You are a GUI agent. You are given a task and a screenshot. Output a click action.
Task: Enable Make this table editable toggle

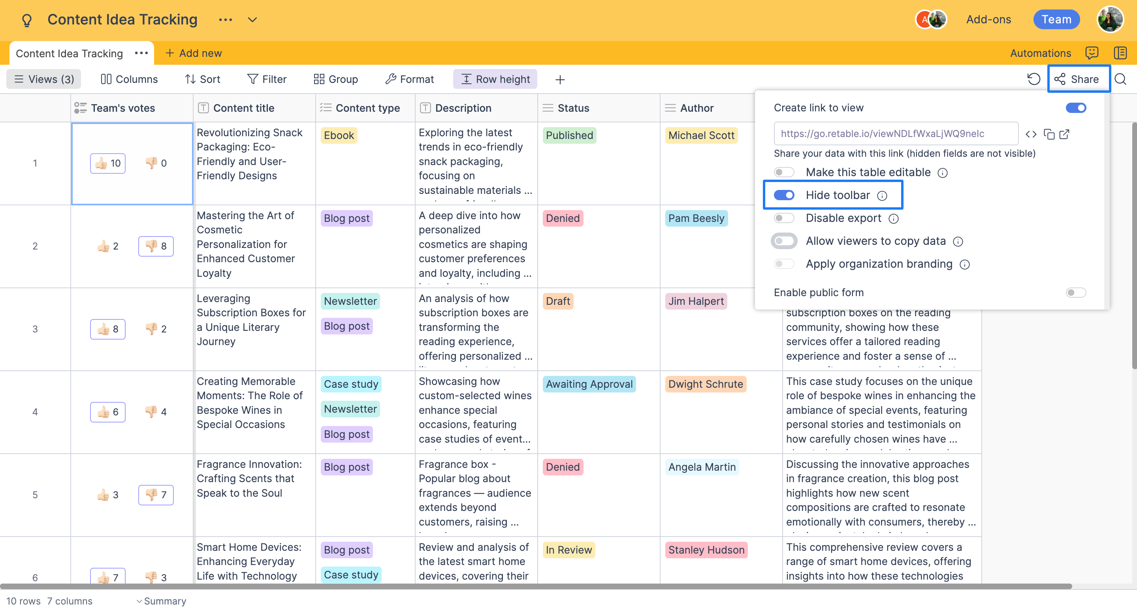click(x=783, y=172)
